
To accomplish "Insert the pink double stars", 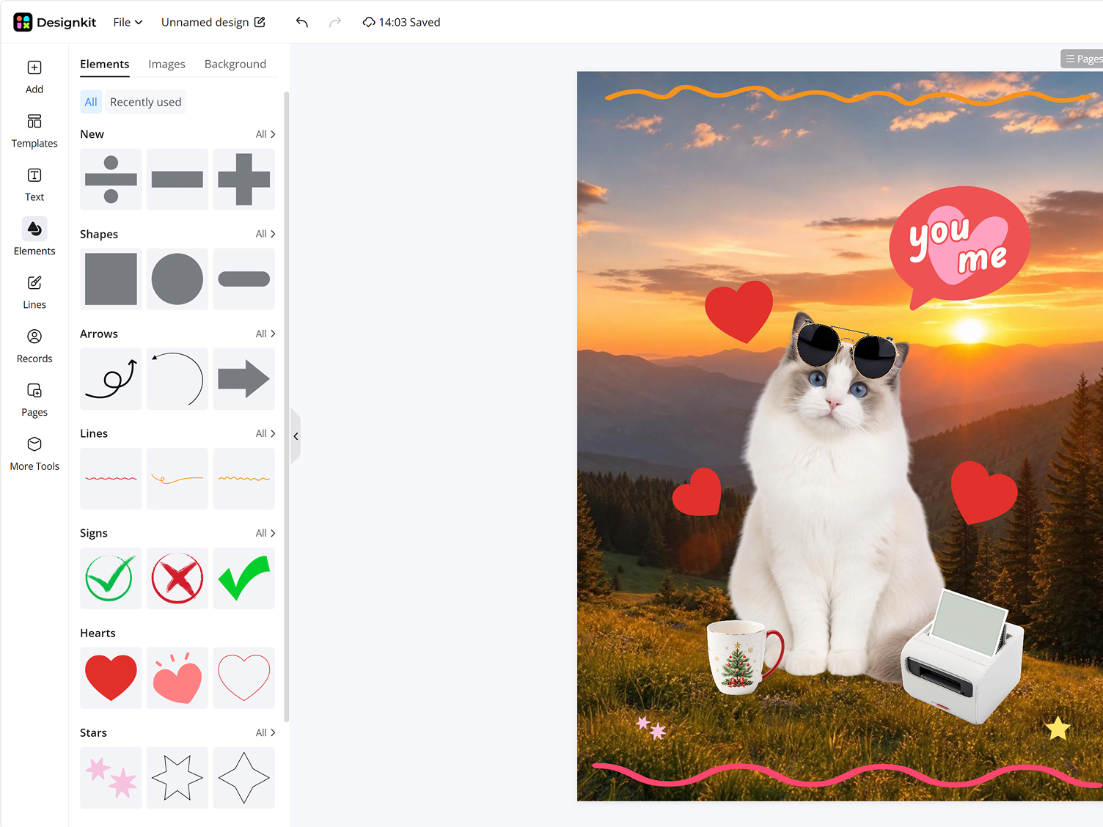I will [x=111, y=778].
